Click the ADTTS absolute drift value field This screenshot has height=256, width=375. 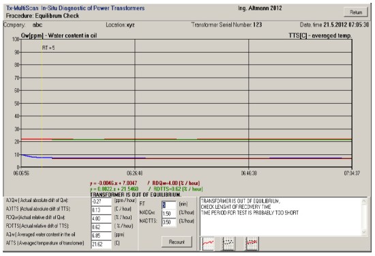(101, 210)
